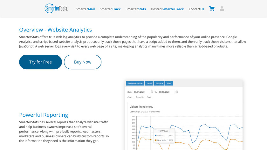The width and height of the screenshot is (267, 150).
Task: Go to SmarterTools logo homepage
Action: 56,8
